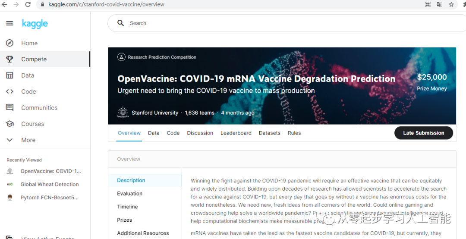
Task: Switch to the competition Data tab
Action: 154,133
